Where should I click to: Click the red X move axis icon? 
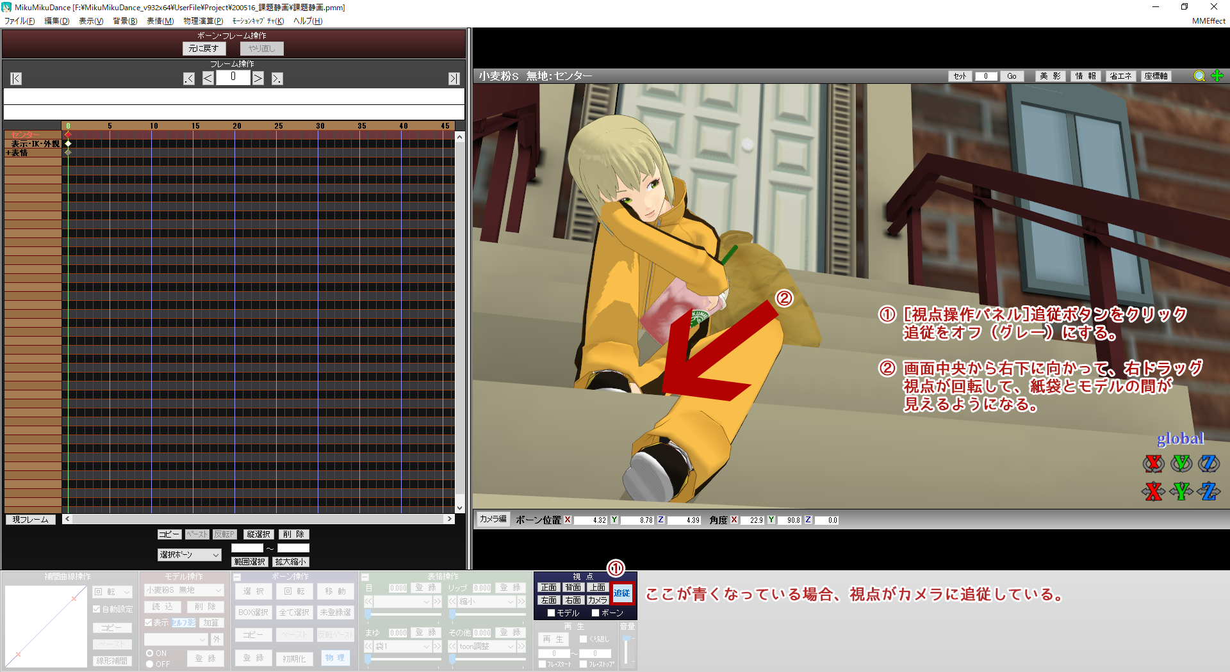point(1153,492)
